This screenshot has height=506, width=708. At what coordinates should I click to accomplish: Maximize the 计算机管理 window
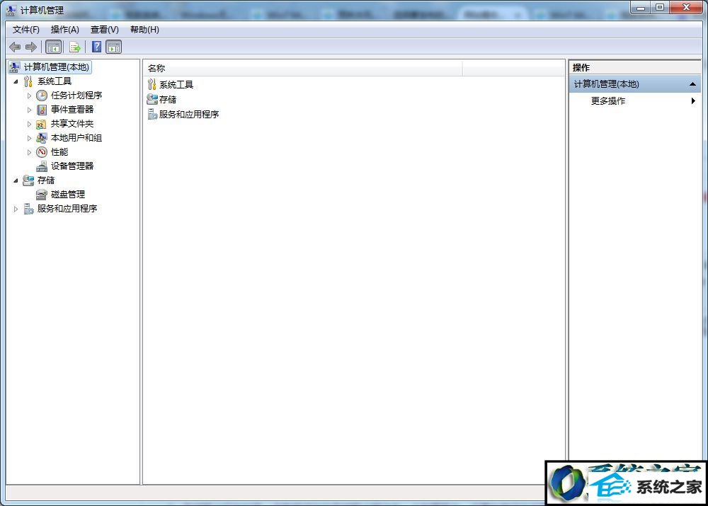(660, 8)
